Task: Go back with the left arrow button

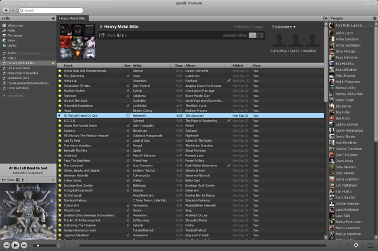Action: tap(6, 11)
